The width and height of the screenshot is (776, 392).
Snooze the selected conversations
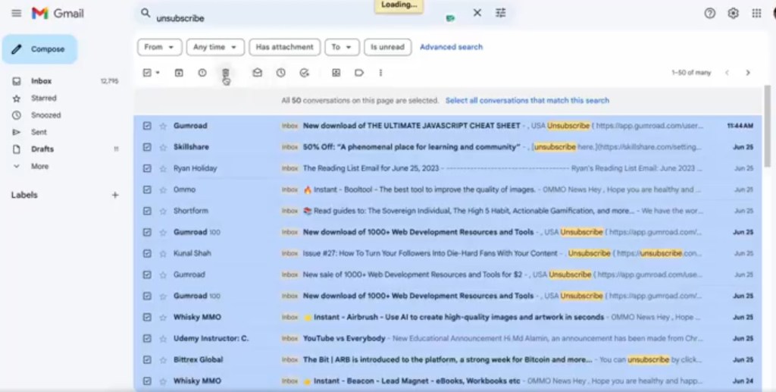coord(280,73)
